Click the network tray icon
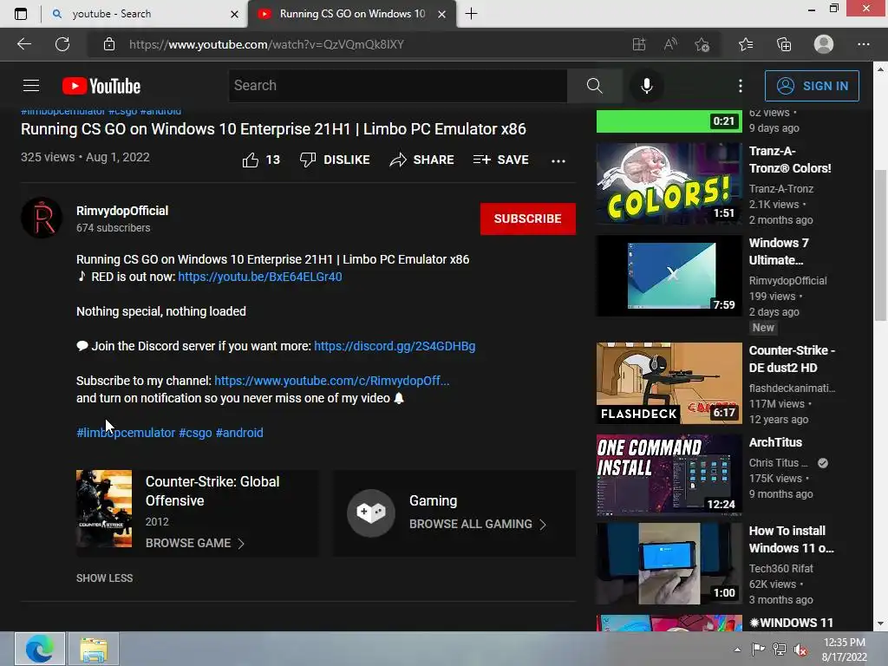 click(x=780, y=650)
